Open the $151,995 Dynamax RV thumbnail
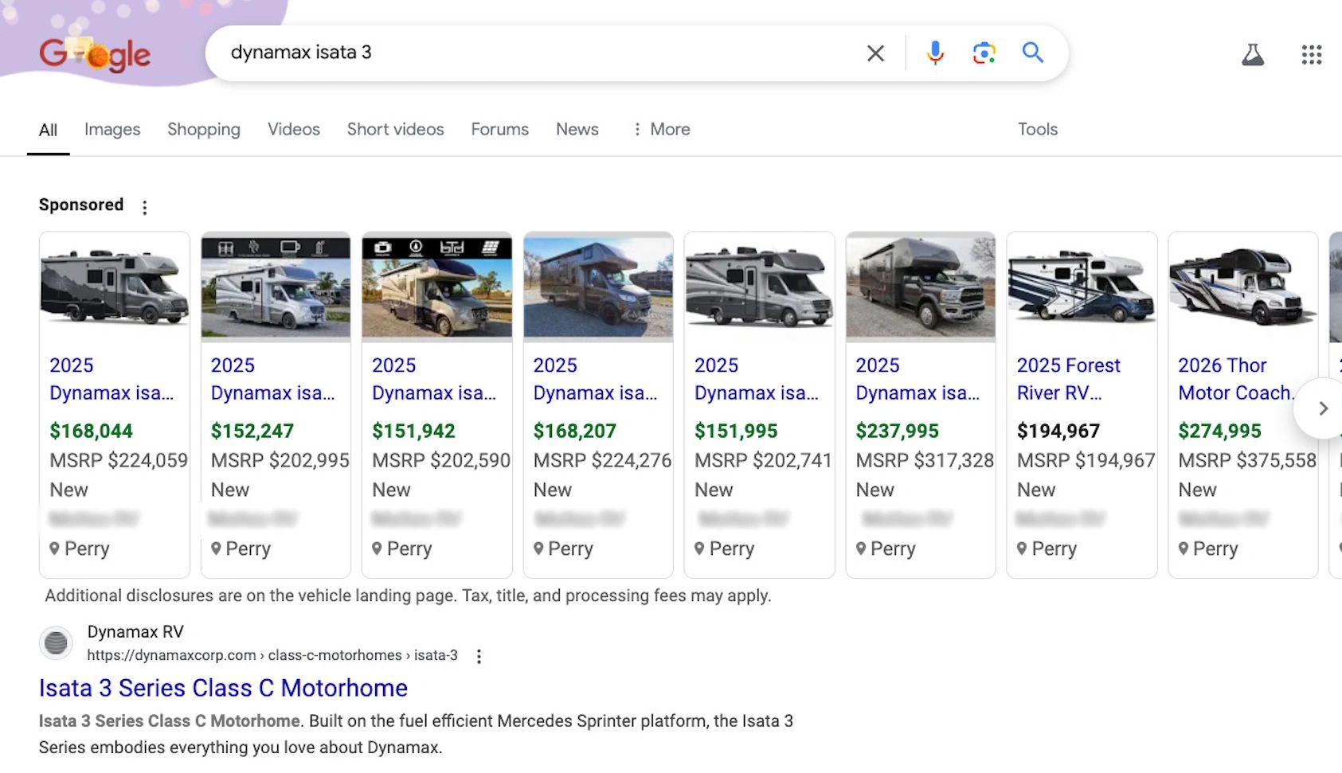 pyautogui.click(x=760, y=287)
